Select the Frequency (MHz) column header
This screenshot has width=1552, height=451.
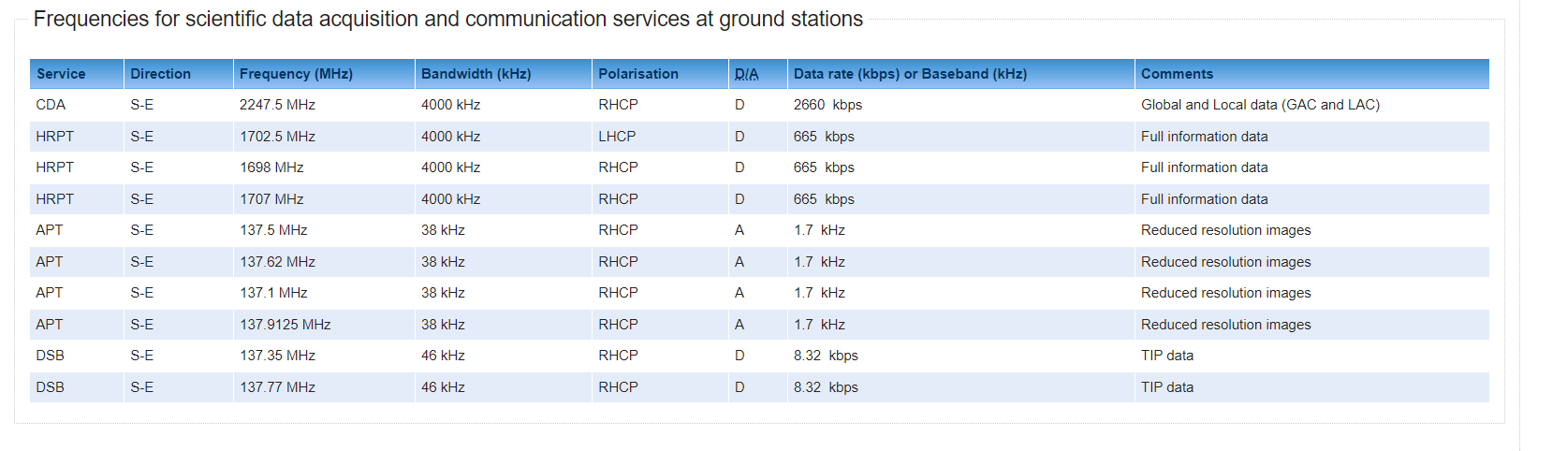[296, 74]
